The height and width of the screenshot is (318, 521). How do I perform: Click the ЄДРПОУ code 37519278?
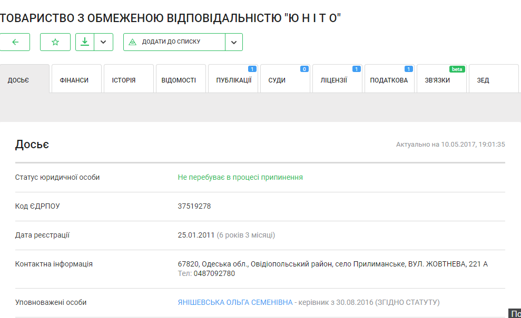click(x=194, y=206)
